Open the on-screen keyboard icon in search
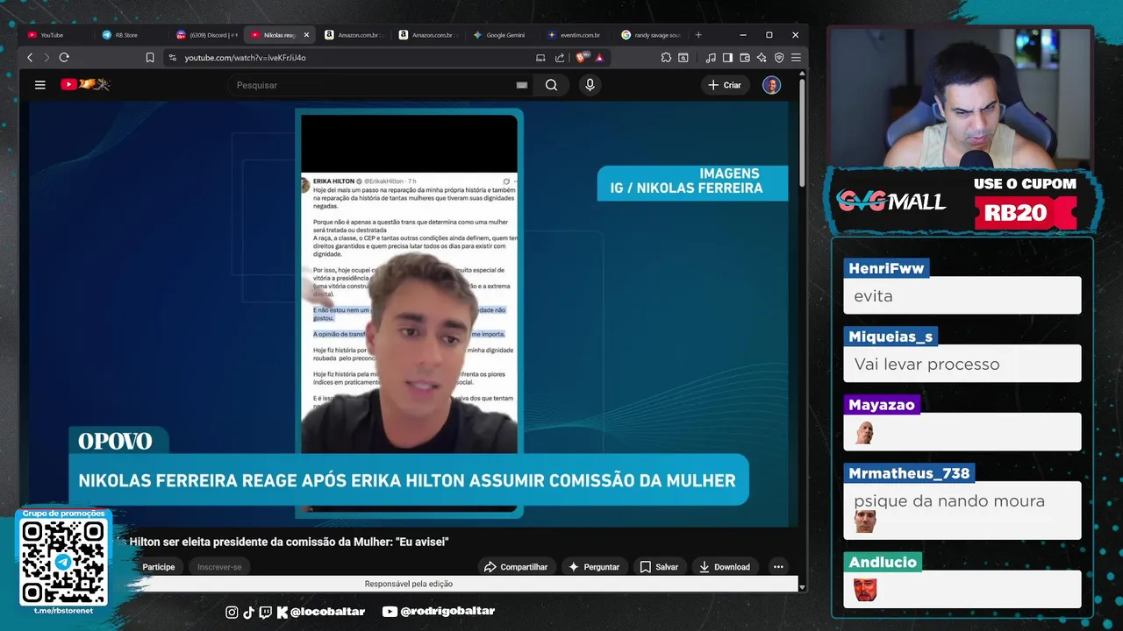Image resolution: width=1123 pixels, height=631 pixels. 522,85
